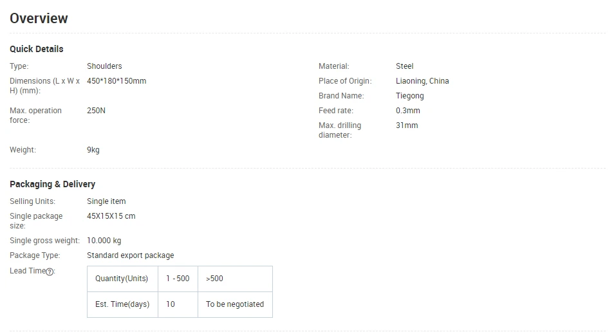Click the Quantity(Units) table header cell
The height and width of the screenshot is (332, 616).
[x=122, y=279]
